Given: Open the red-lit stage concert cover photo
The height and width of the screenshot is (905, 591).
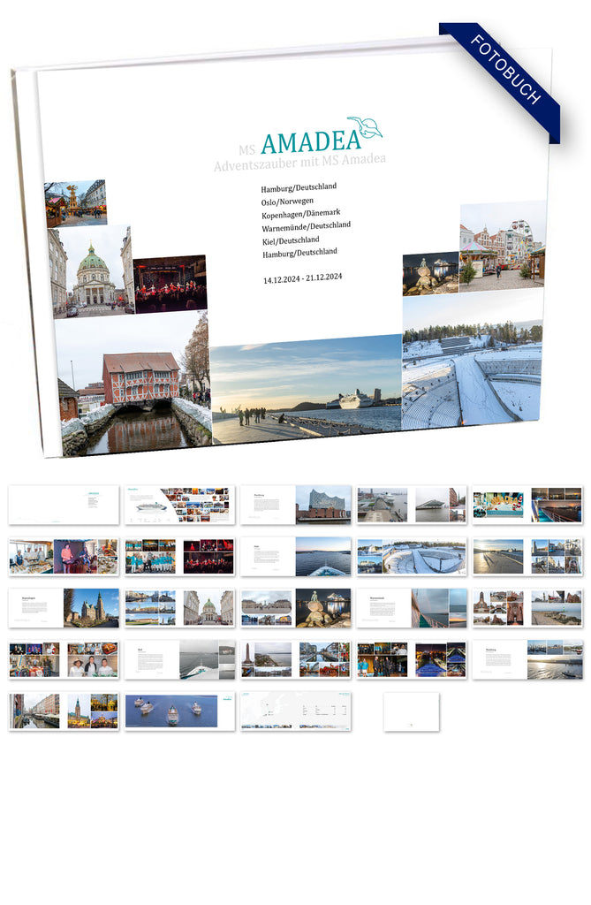Looking at the screenshot, I should (x=170, y=284).
